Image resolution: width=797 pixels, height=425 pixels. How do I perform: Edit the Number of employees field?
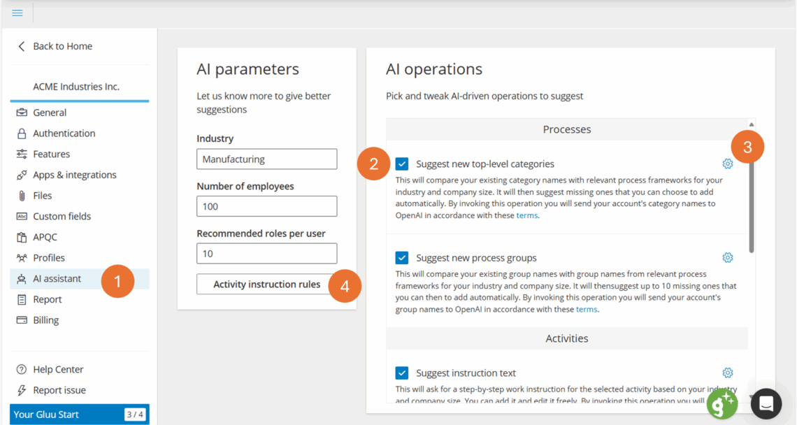[x=266, y=206]
